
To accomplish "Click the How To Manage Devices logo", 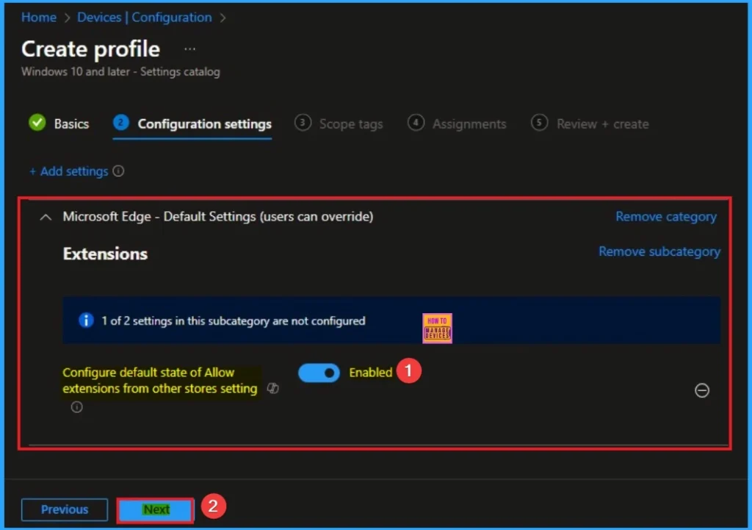I will (x=437, y=328).
